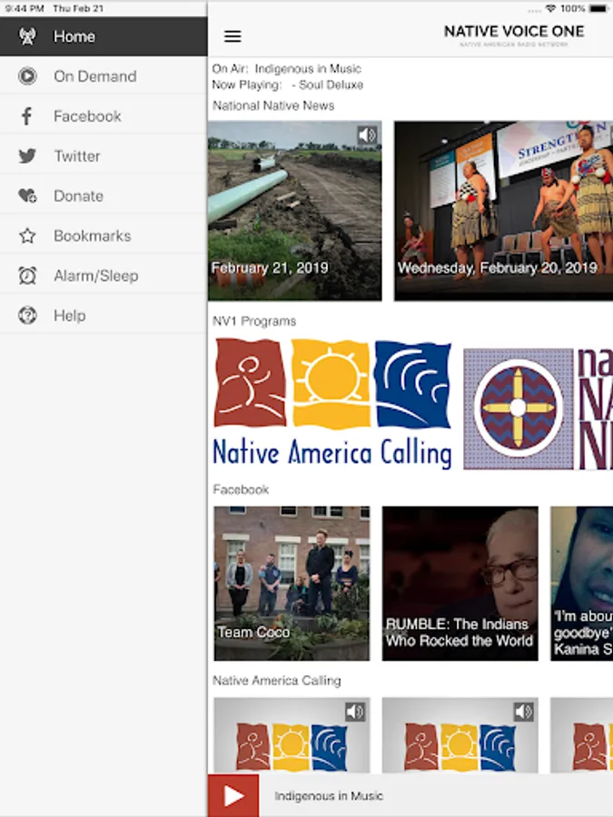The width and height of the screenshot is (613, 817).
Task: Open the Kanina Facebook post thumbnail
Action: (582, 583)
